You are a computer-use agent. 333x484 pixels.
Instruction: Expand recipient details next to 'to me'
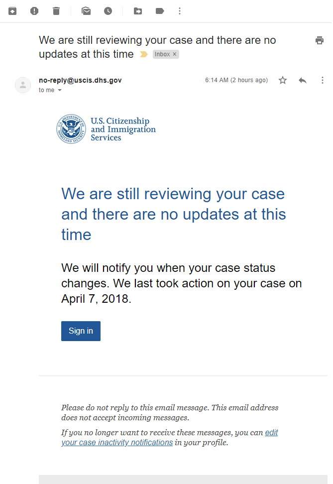coord(60,90)
